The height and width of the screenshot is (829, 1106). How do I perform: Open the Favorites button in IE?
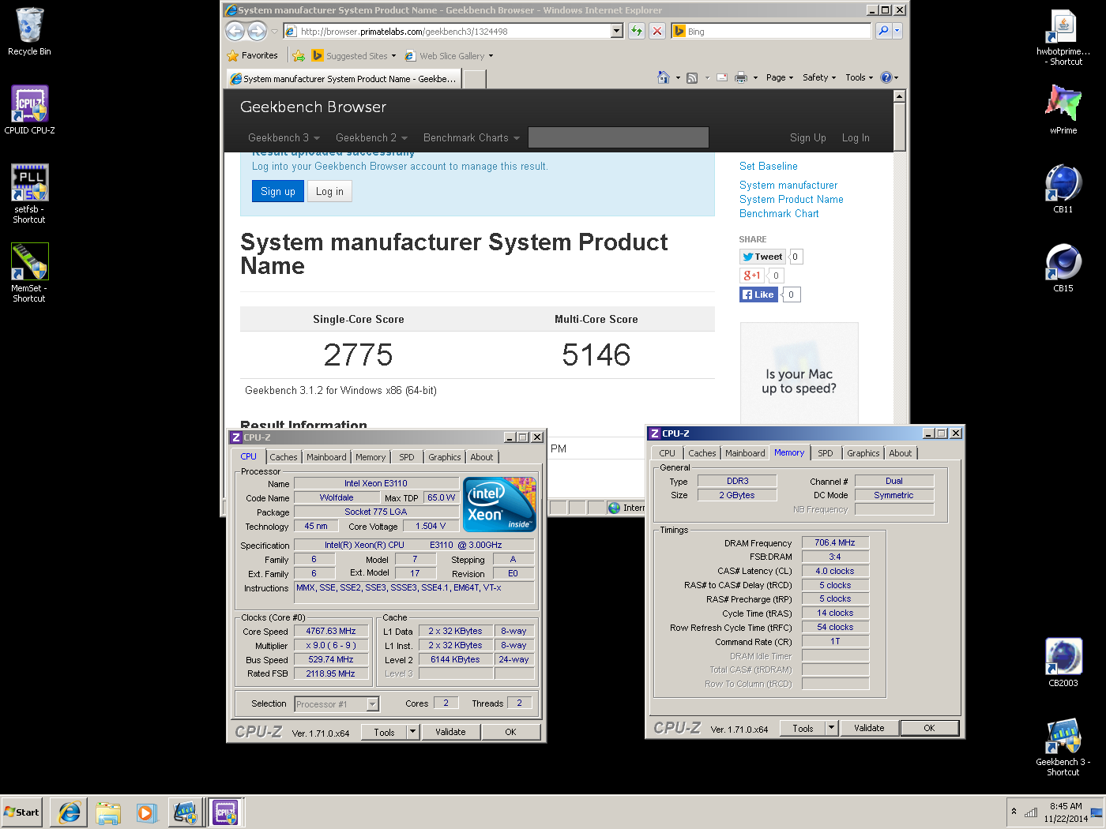(x=253, y=56)
